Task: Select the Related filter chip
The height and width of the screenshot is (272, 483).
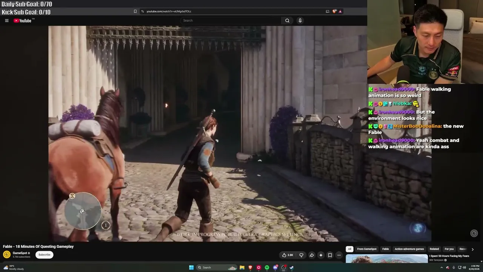Action: point(434,249)
